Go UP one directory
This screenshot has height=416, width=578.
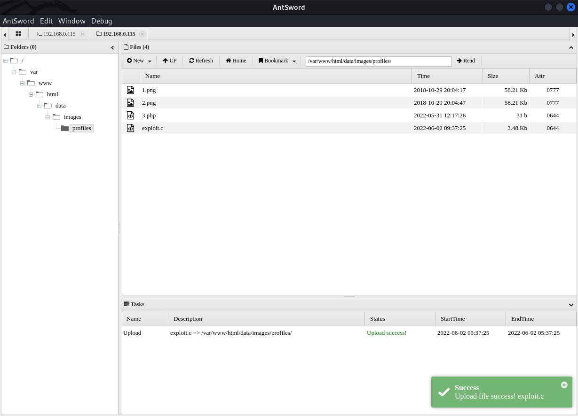pyautogui.click(x=169, y=61)
